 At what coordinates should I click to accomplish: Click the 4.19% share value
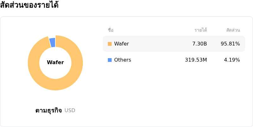coord(232,60)
